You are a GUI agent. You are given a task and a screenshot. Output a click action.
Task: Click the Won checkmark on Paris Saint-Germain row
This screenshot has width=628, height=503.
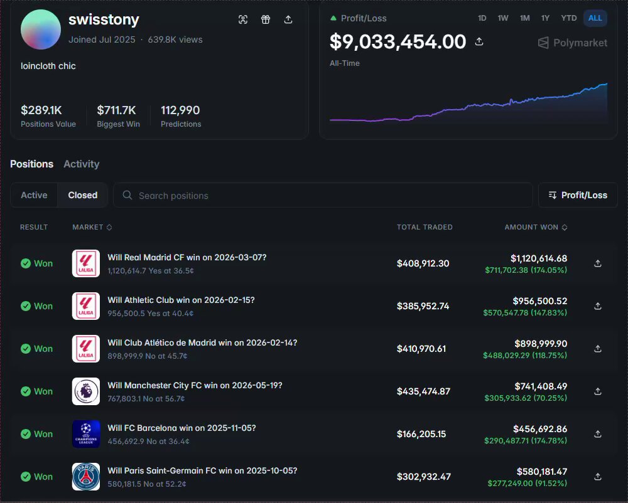[x=26, y=477]
